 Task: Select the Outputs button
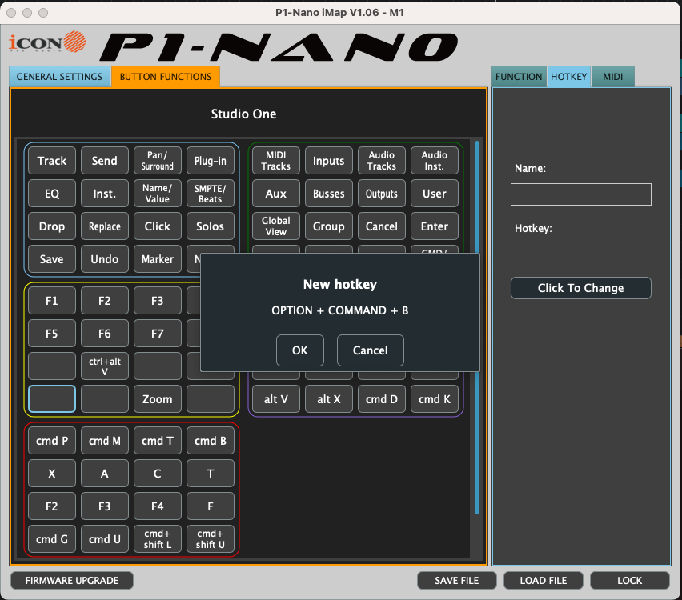[x=382, y=194]
